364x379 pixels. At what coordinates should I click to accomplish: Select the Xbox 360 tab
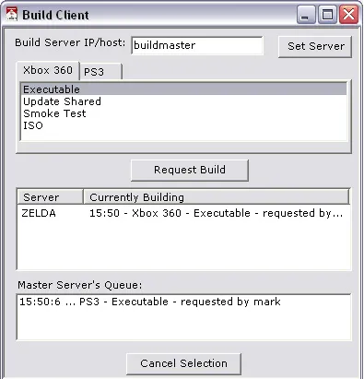(x=48, y=70)
